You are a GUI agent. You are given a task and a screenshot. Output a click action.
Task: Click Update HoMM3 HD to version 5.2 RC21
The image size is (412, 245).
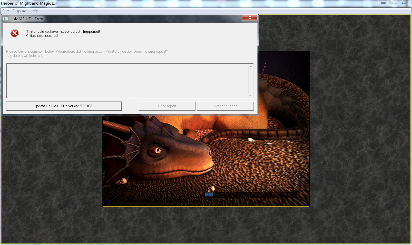click(x=64, y=106)
